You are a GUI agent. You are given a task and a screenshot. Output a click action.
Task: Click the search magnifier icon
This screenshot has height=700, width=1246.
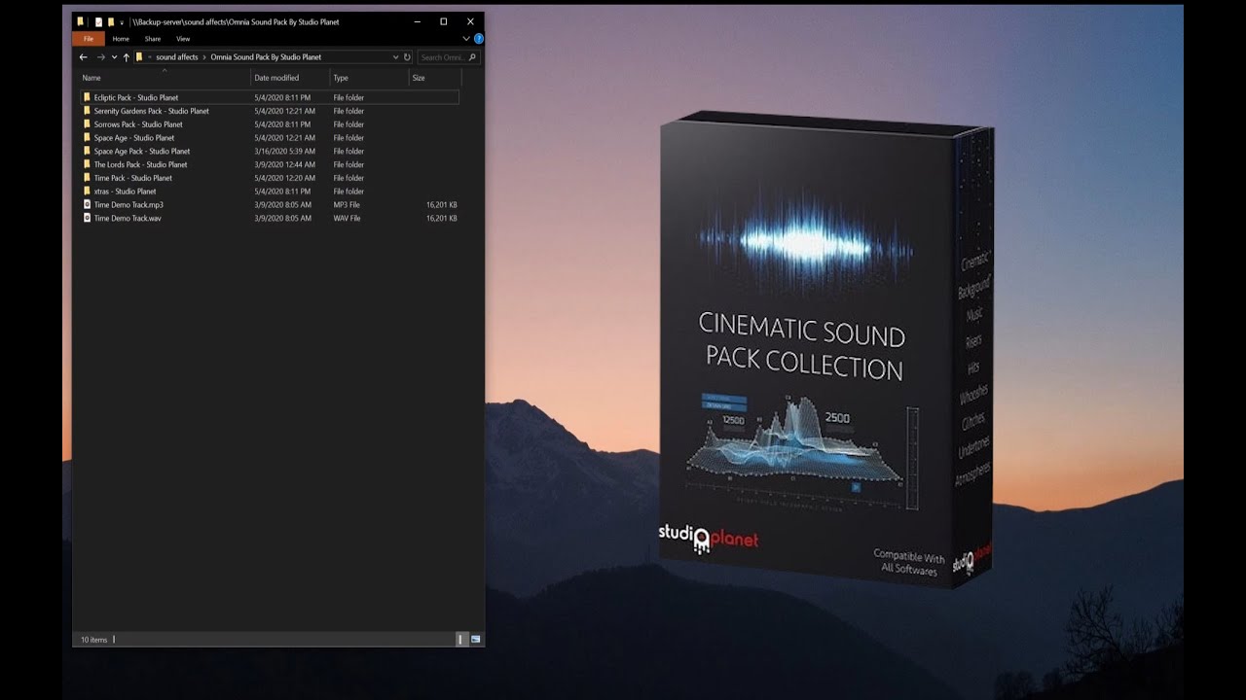[472, 57]
